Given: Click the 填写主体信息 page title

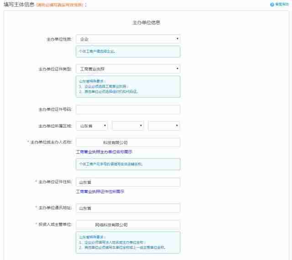Looking at the screenshot, I should pyautogui.click(x=19, y=5).
